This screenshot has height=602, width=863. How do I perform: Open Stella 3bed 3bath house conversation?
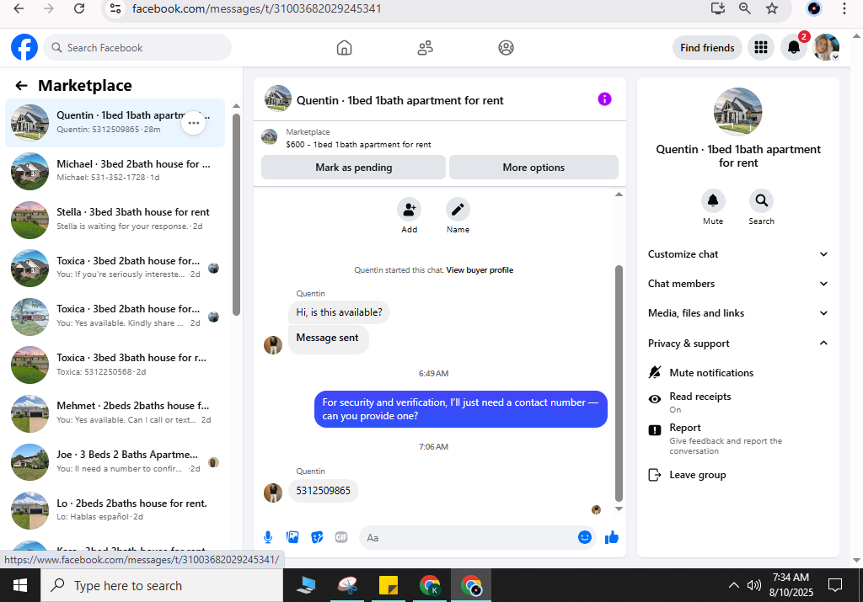tap(115, 220)
